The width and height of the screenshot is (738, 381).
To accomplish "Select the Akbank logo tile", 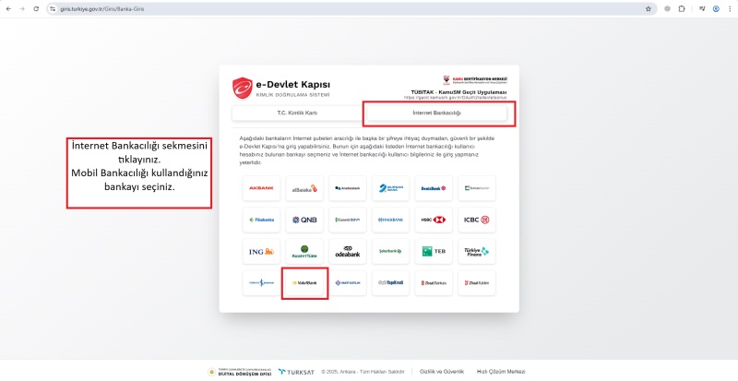I will tap(261, 188).
